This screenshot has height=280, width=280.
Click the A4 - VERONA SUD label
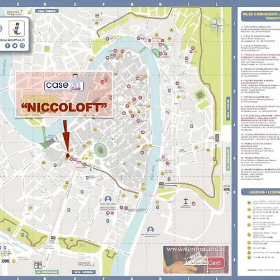47,272
